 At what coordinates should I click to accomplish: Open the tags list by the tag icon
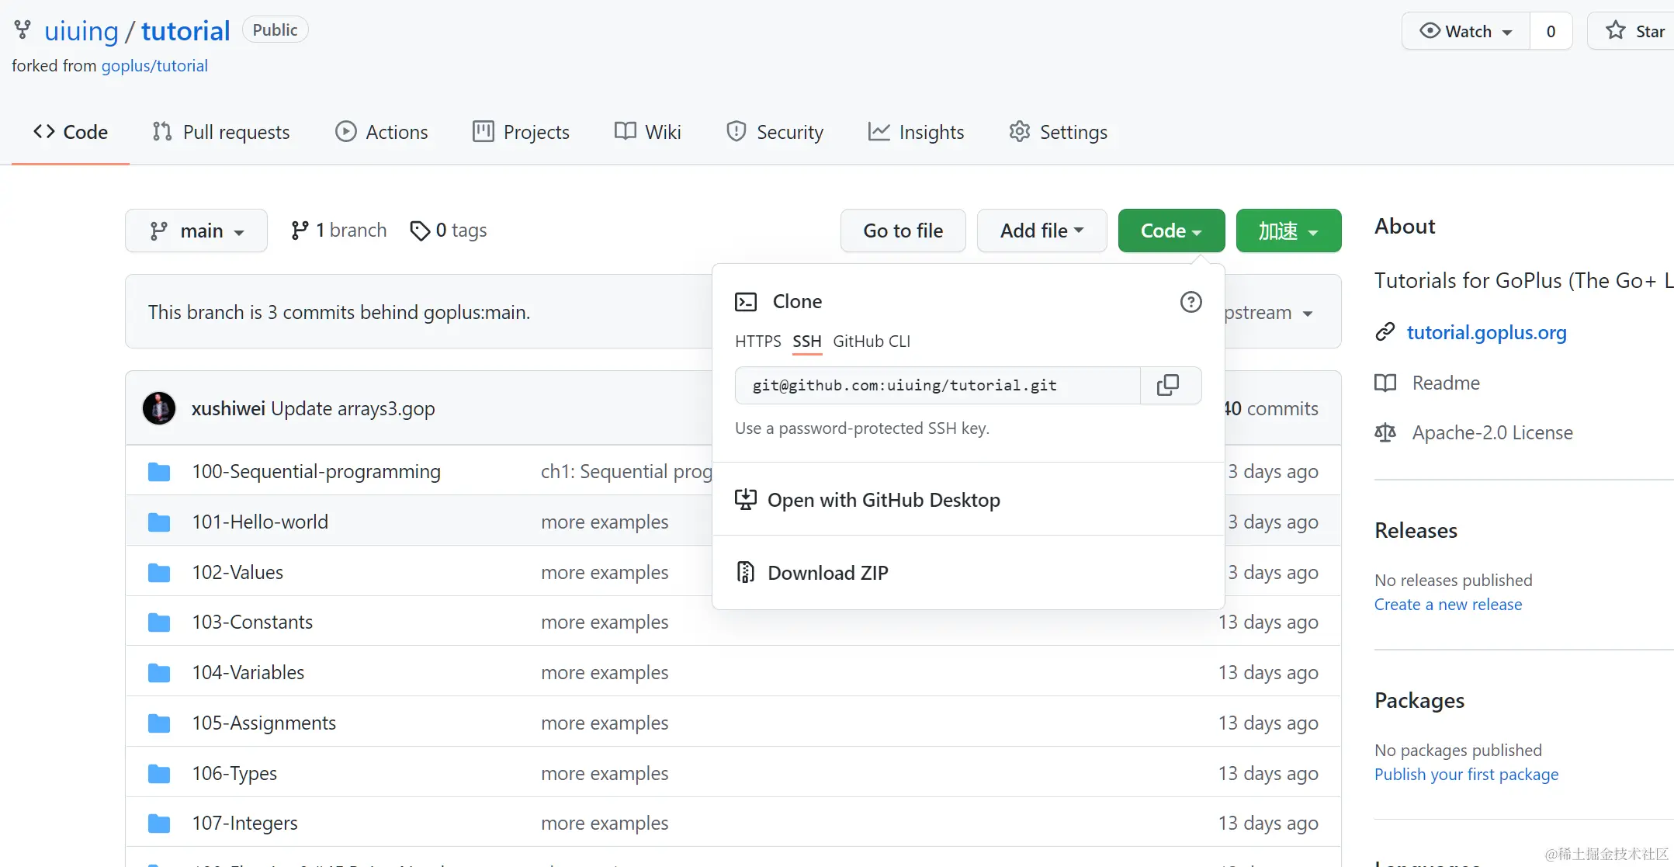(420, 231)
